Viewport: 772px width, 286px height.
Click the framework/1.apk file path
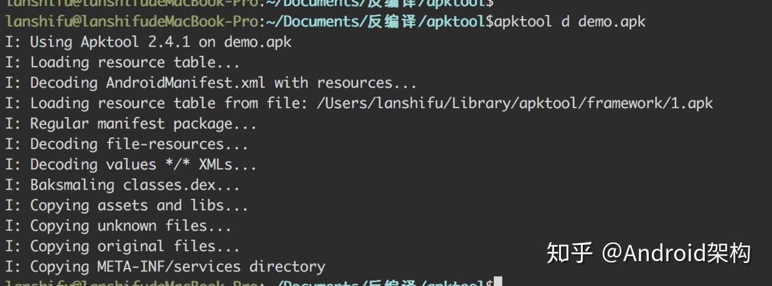(x=515, y=104)
